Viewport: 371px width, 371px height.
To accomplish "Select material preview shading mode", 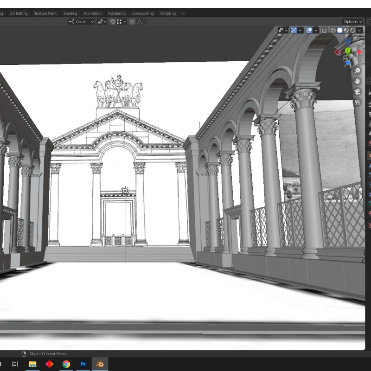I will tap(346, 30).
